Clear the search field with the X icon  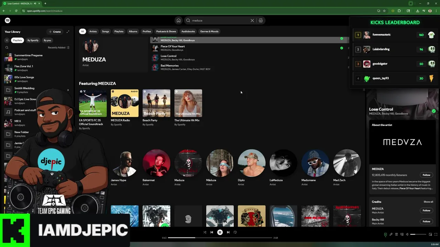[252, 21]
